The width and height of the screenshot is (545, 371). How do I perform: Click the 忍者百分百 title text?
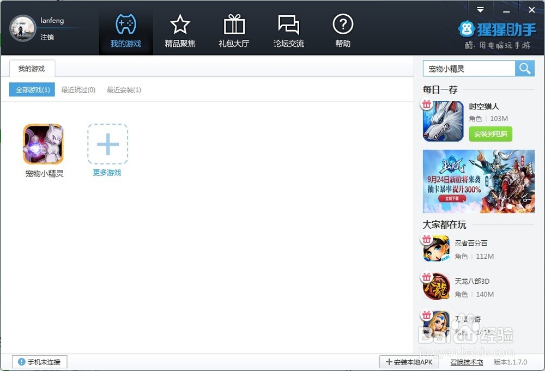pos(471,243)
